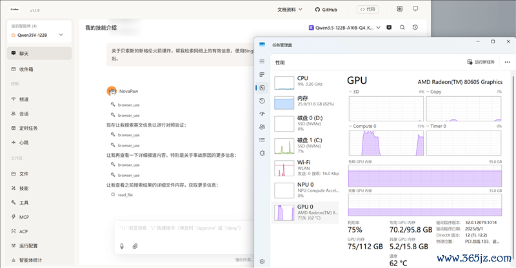
Task: Select 磁盘 1 (C:) in performance list
Action: point(305,146)
